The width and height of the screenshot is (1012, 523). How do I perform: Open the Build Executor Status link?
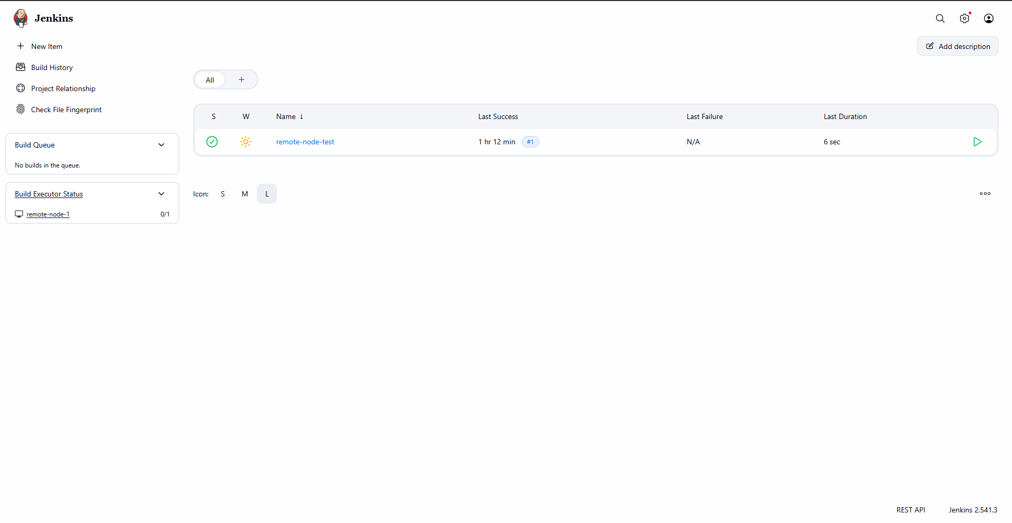(49, 194)
